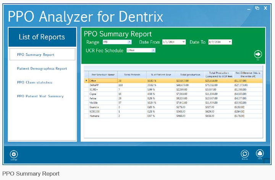Open Patient Demographics Report
275x180 pixels.
[42, 68]
